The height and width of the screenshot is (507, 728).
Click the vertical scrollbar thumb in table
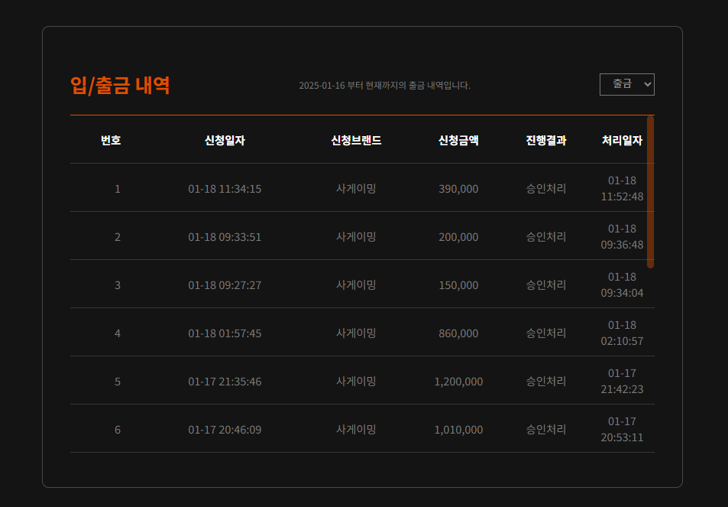[651, 192]
